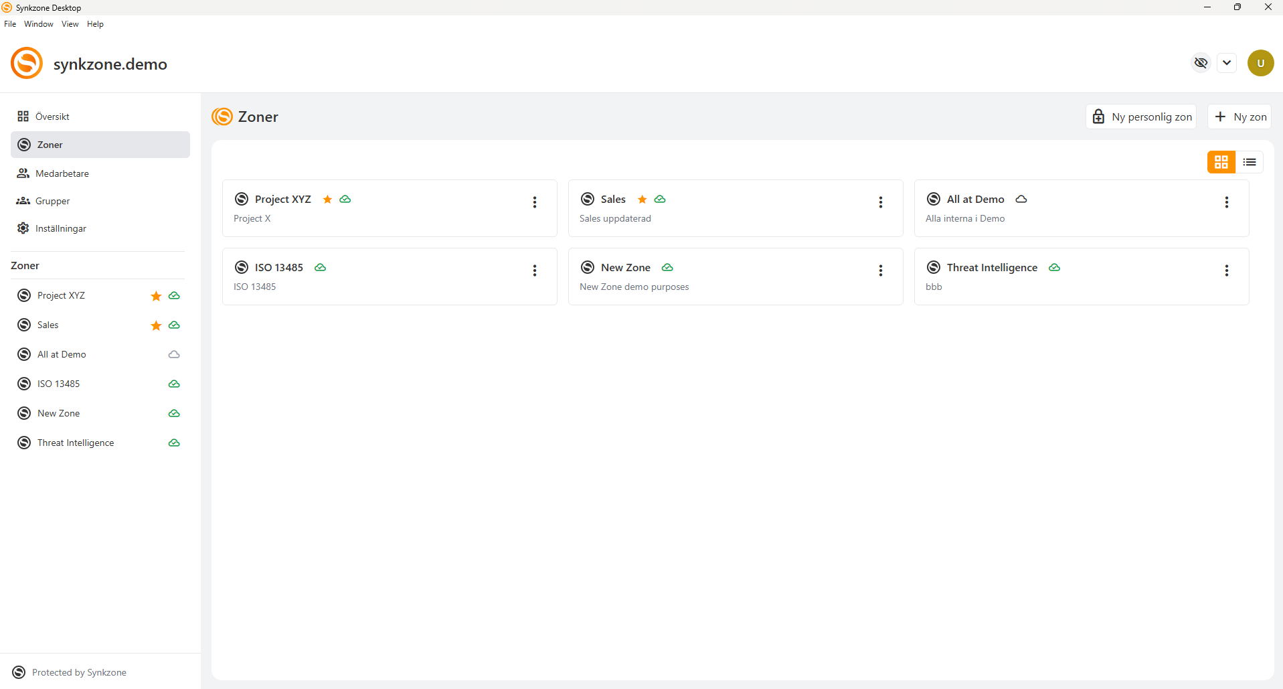Open Grupper in the sidebar
Screen dimensions: 1283x689
pos(100,201)
